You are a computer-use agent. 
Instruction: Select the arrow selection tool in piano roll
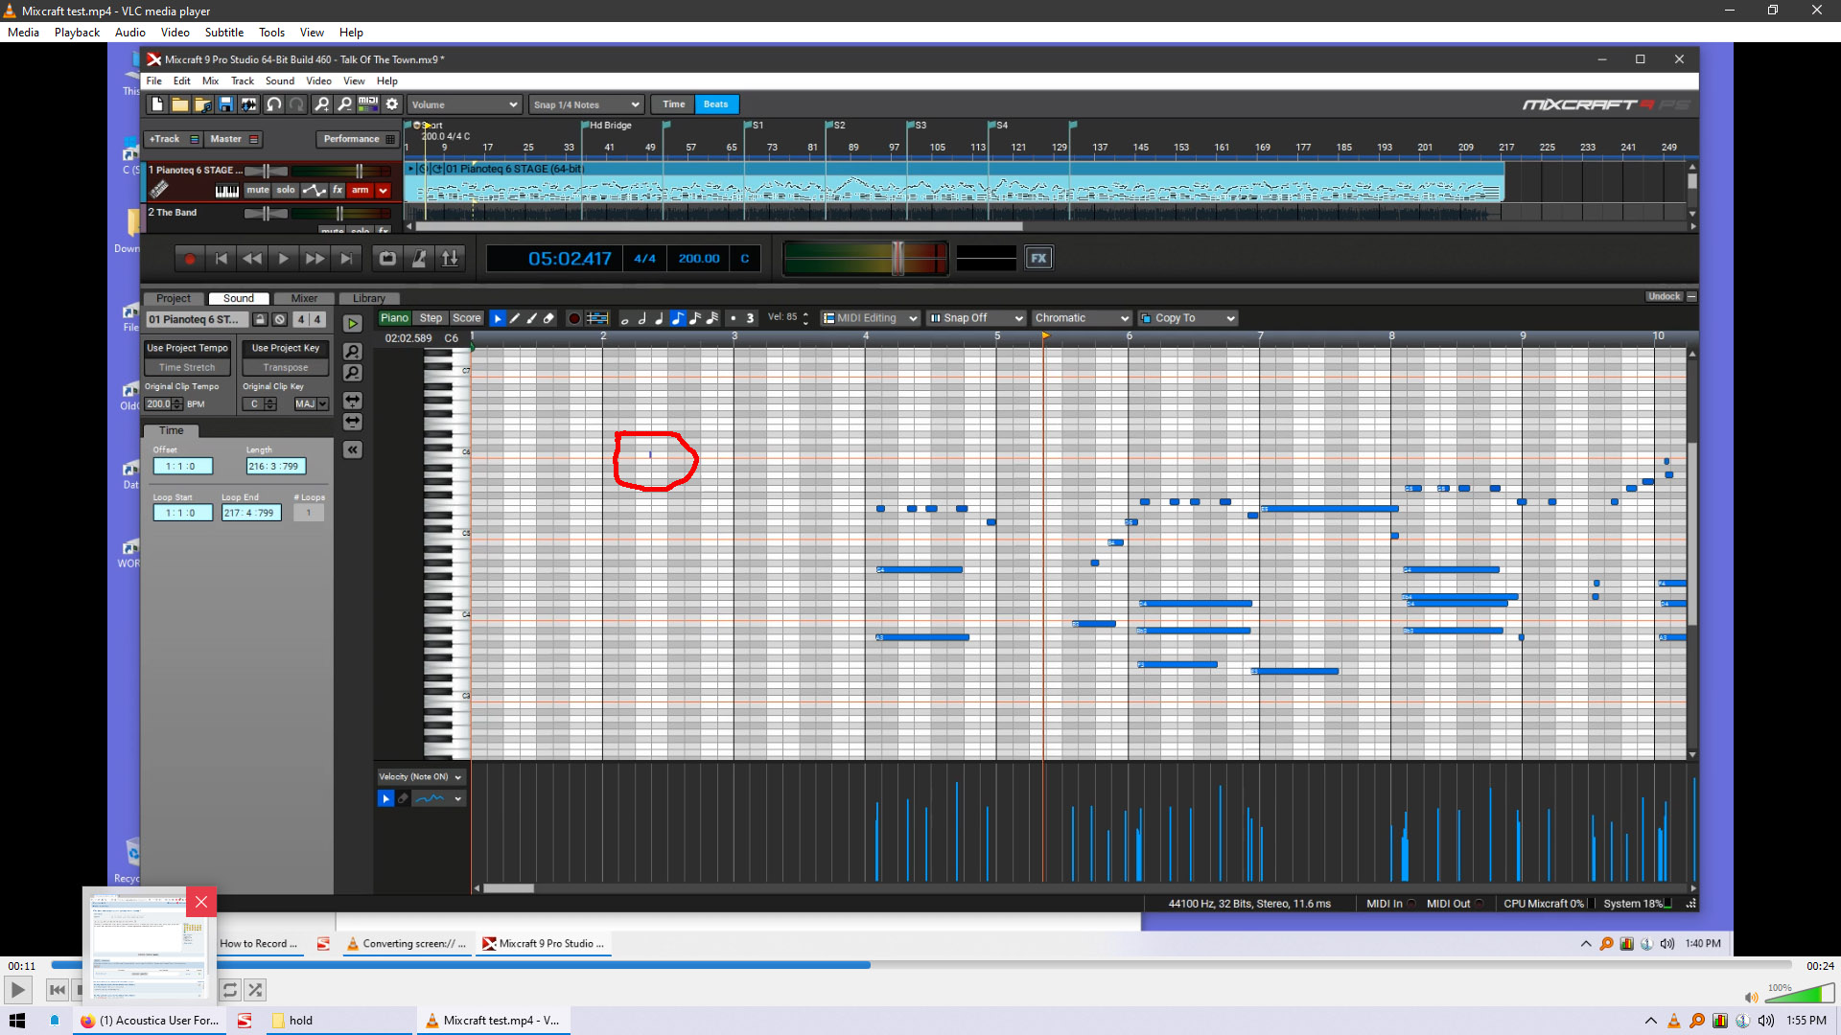(497, 318)
